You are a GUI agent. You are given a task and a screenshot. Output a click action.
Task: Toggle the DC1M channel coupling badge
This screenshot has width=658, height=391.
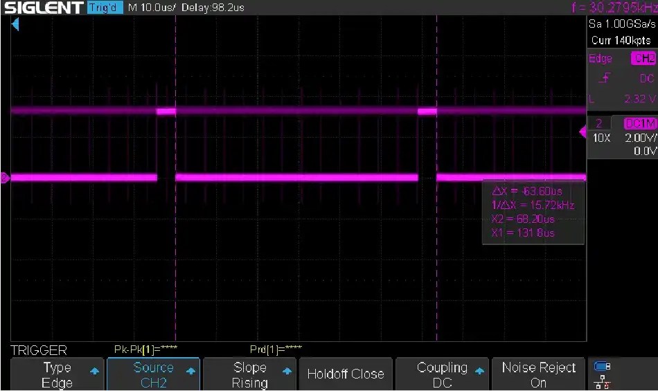click(639, 123)
